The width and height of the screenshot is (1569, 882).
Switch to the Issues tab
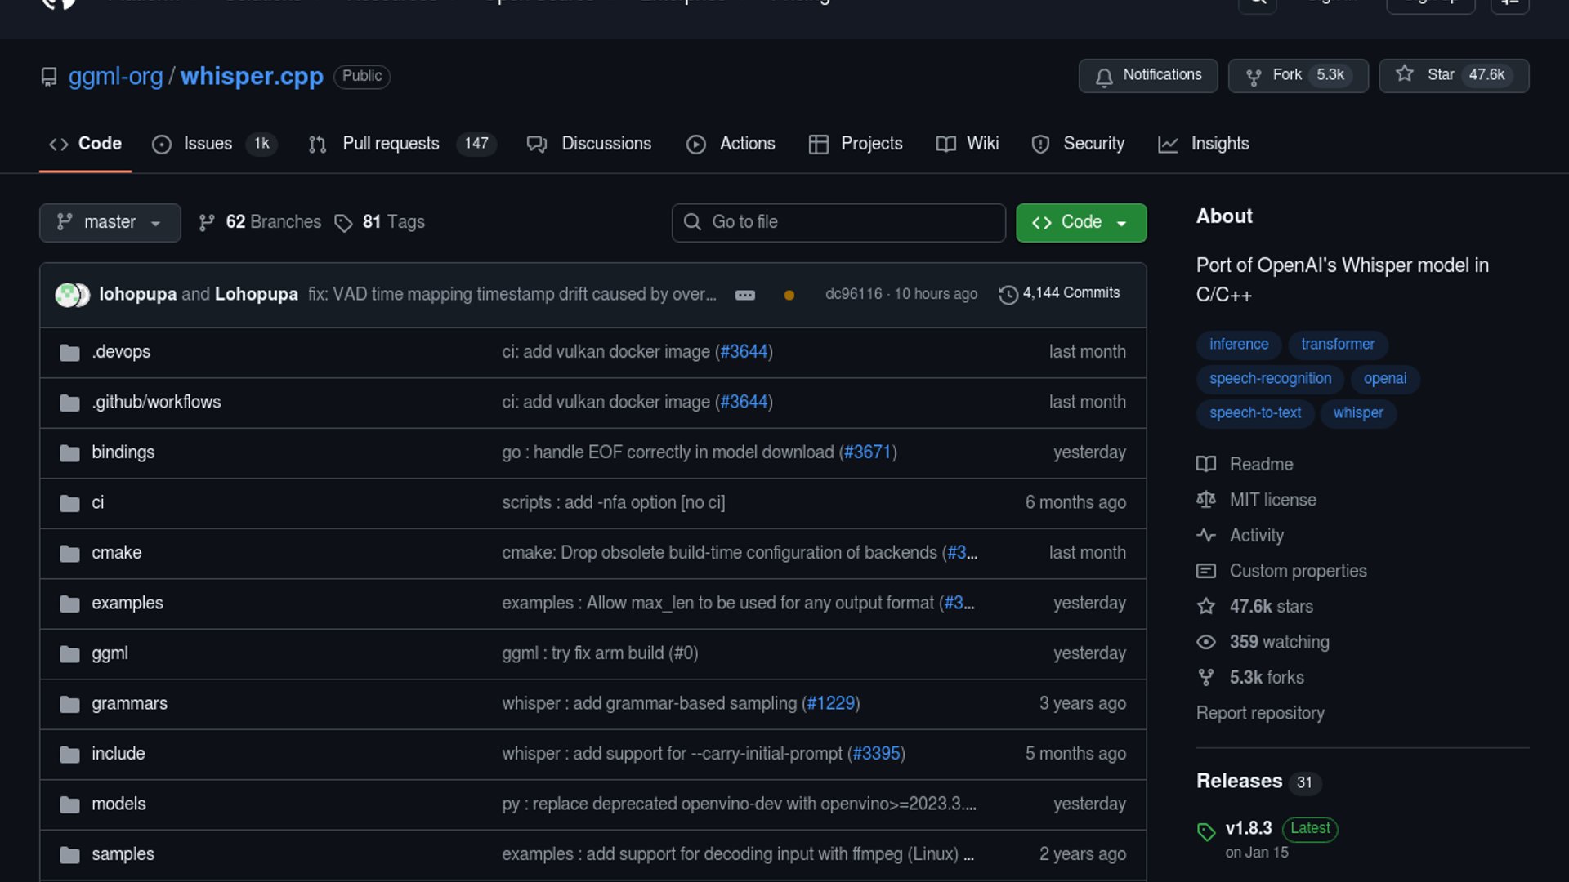click(208, 144)
